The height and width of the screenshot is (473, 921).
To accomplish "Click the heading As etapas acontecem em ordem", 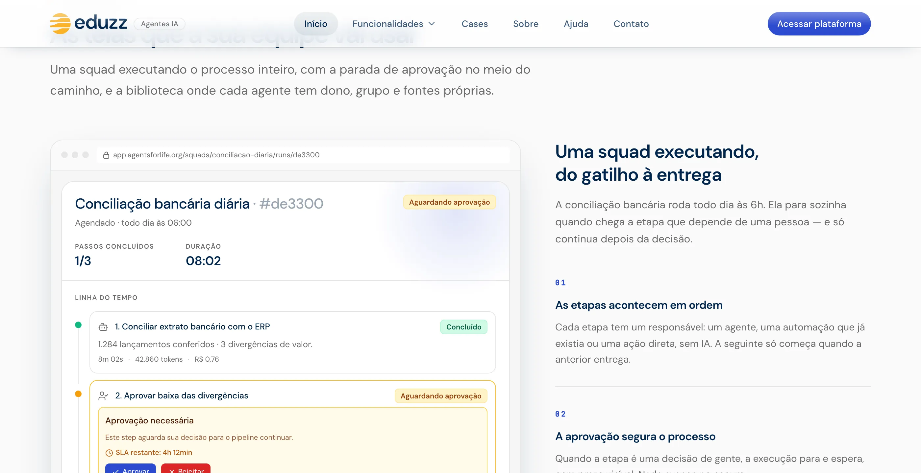I will [639, 305].
